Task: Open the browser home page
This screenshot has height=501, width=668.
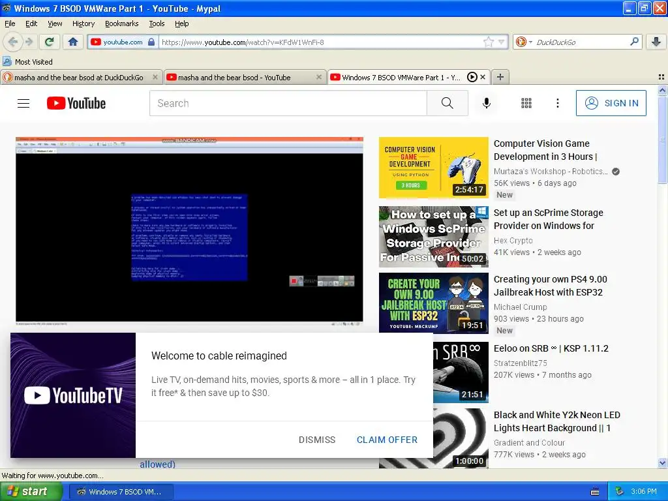Action: (x=73, y=42)
